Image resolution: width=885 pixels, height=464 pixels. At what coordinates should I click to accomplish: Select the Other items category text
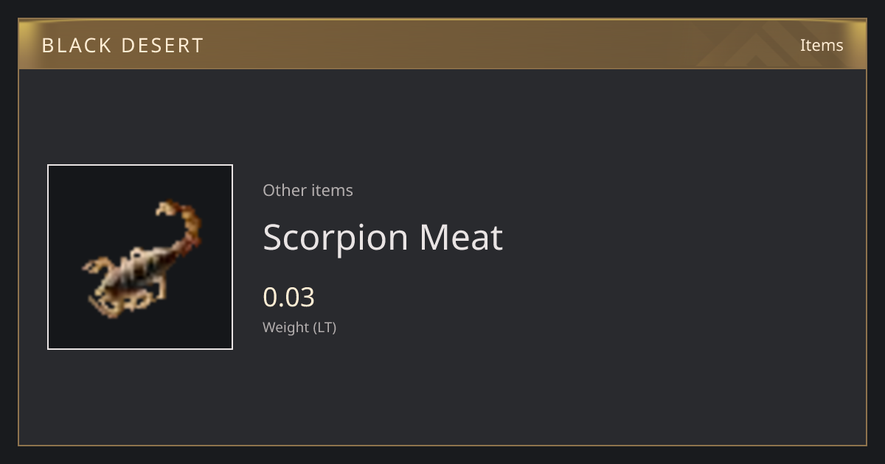308,190
